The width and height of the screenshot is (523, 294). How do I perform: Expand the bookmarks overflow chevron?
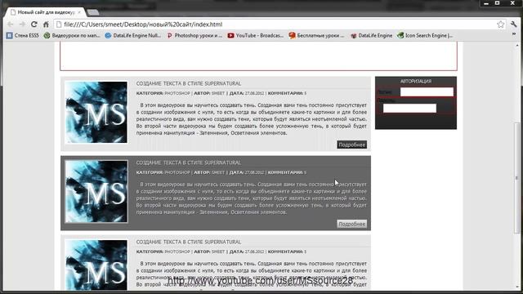pos(514,34)
